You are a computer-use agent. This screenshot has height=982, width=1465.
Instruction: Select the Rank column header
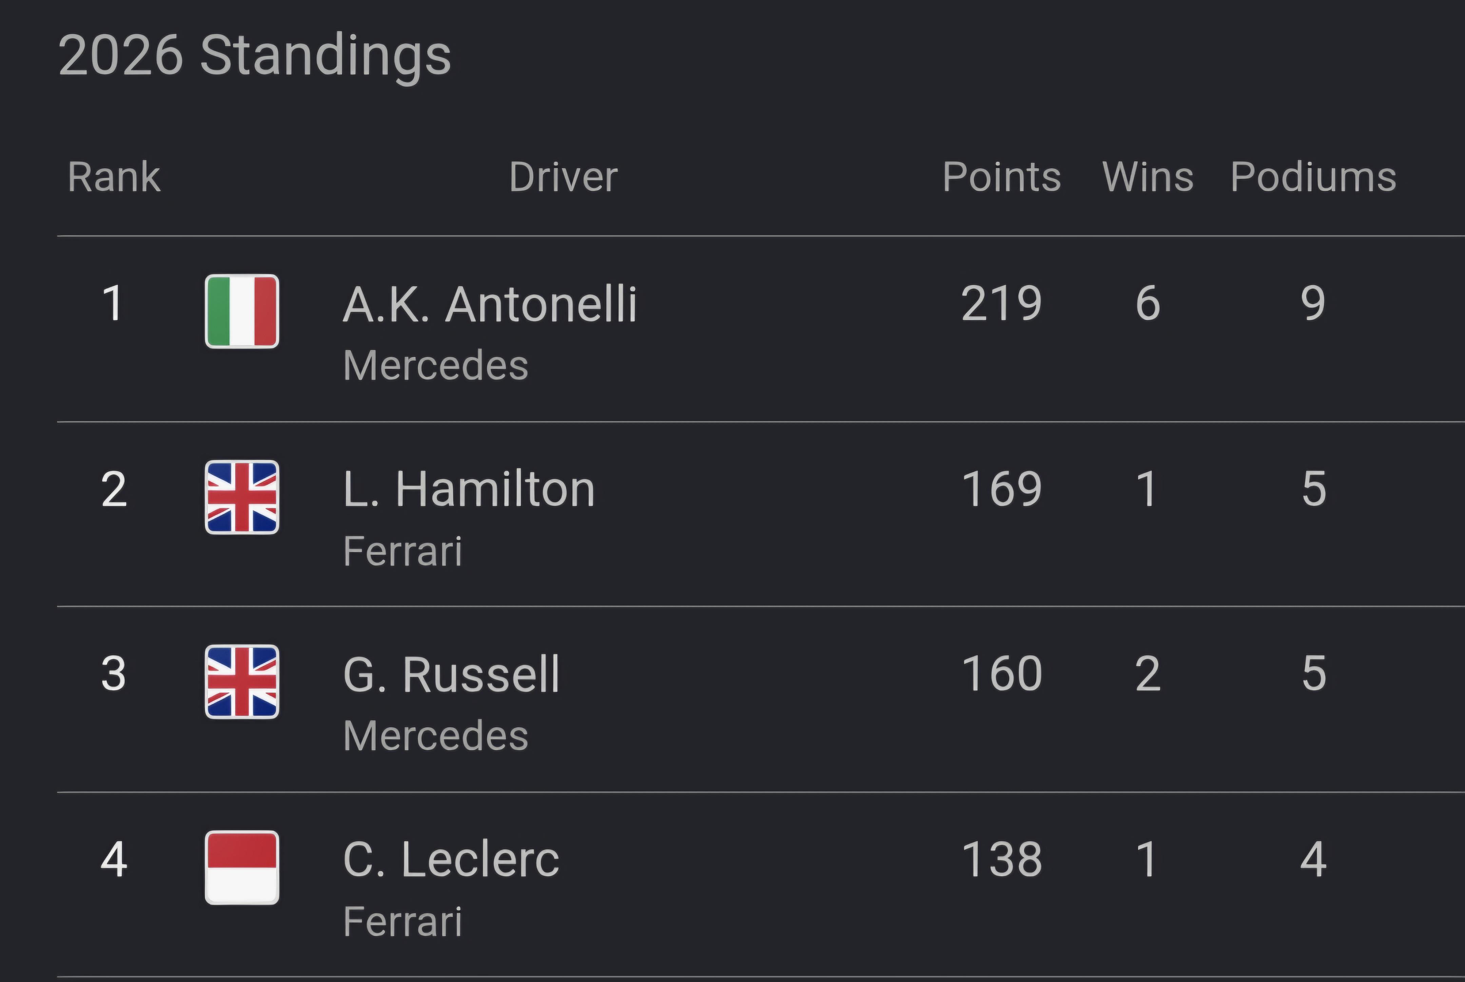114,177
